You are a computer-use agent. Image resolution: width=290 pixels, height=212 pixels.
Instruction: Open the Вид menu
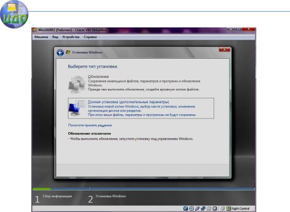pyautogui.click(x=55, y=37)
